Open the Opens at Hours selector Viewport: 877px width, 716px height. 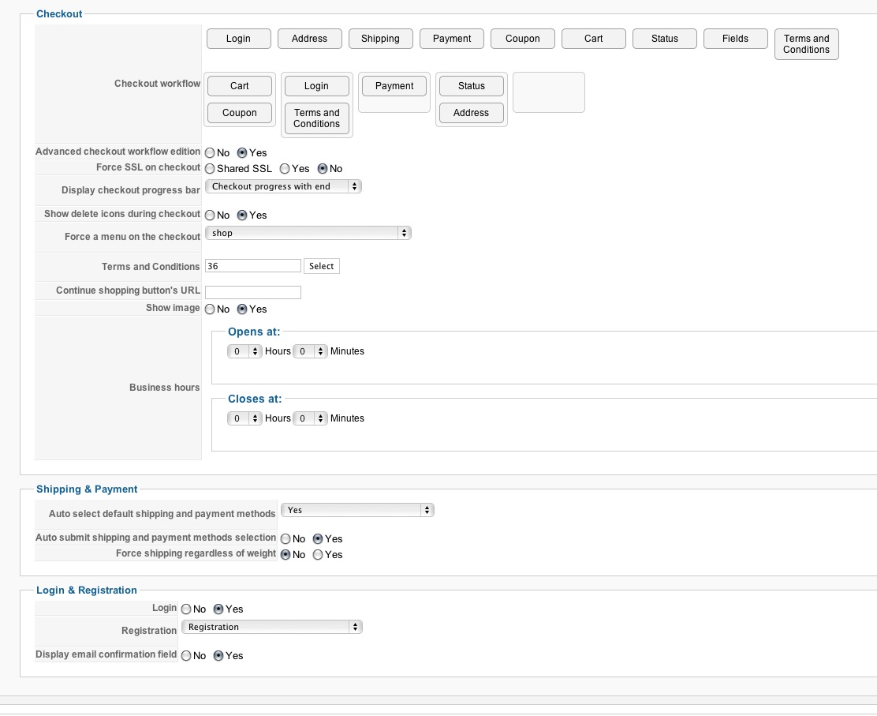[x=244, y=351]
